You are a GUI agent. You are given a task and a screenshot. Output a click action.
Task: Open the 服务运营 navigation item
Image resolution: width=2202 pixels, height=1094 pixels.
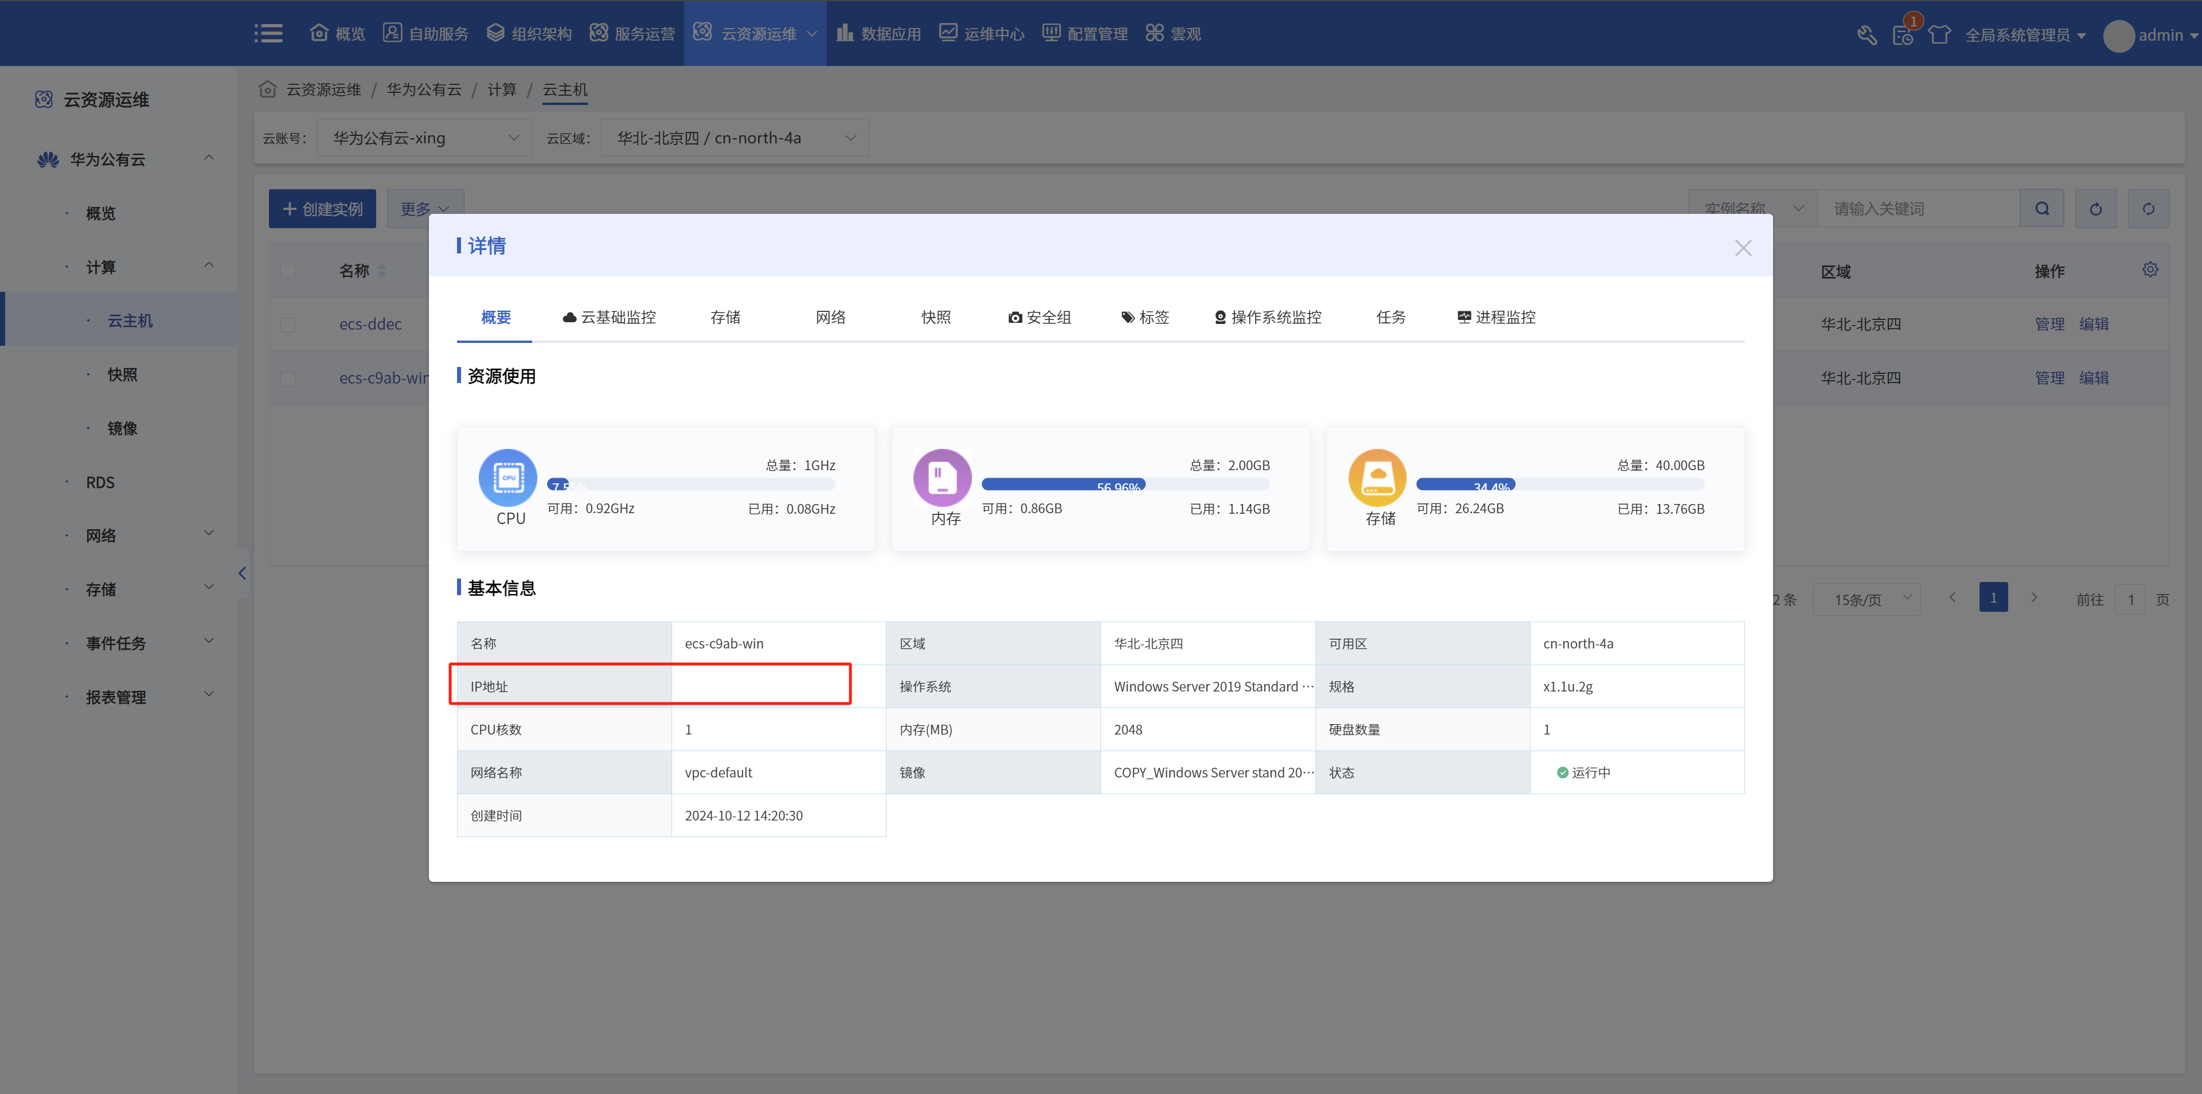pyautogui.click(x=633, y=33)
